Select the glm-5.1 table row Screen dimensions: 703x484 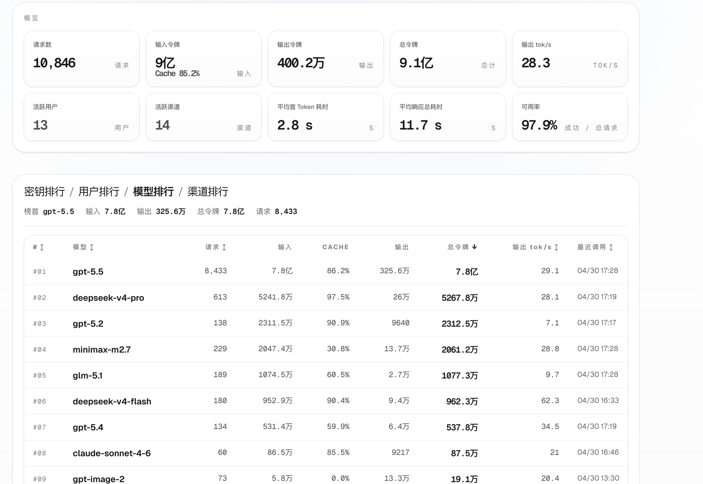(326, 375)
